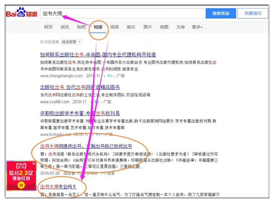Click the 我要提问 button
The image size is (274, 203).
tap(252, 14)
